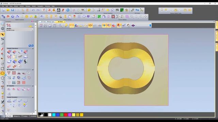218x122 pixels.
Task: Pick the magenta colour swatch
Action: tap(69, 115)
